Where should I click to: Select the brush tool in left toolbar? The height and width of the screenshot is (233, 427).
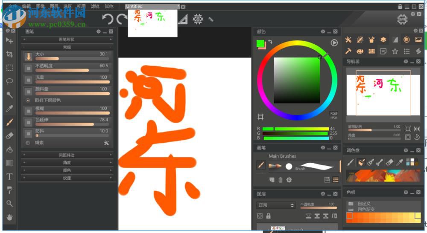coord(9,122)
